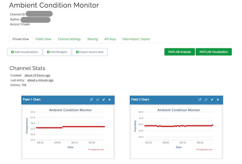Click the 'Access: Private' text
Viewport: 242px width, 164px height.
click(20, 24)
